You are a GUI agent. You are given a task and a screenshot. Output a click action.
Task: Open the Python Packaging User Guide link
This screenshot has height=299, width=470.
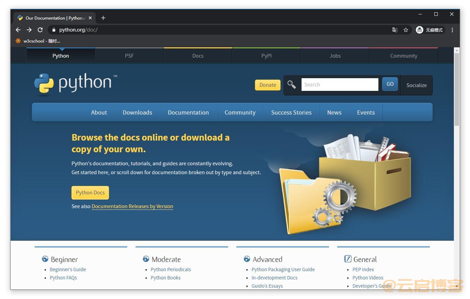click(283, 270)
